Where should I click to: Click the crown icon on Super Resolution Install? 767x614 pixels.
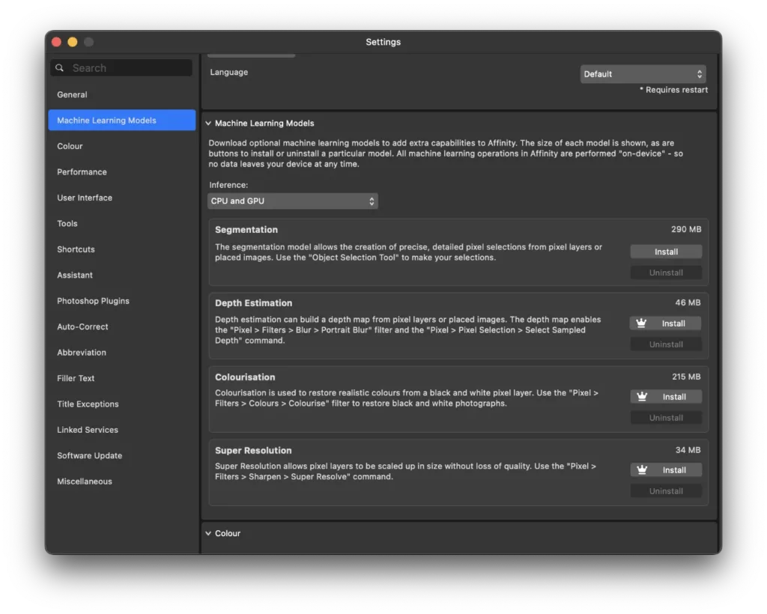[642, 469]
